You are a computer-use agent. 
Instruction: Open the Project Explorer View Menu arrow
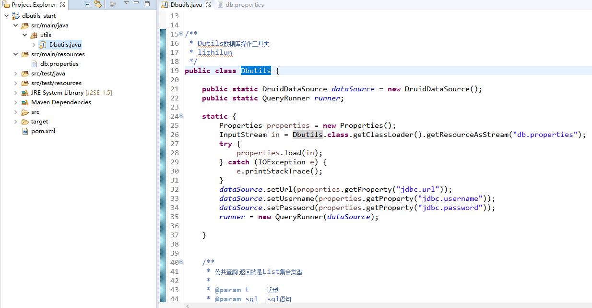127,4
